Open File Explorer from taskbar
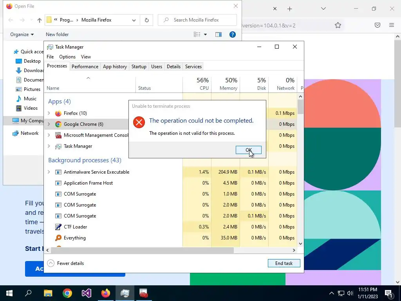The image size is (401, 301). 48,293
